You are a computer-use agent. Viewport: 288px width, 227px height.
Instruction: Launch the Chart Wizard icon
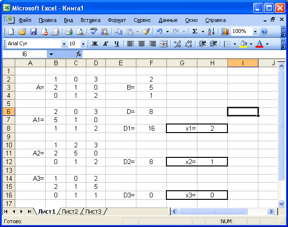click(x=225, y=31)
